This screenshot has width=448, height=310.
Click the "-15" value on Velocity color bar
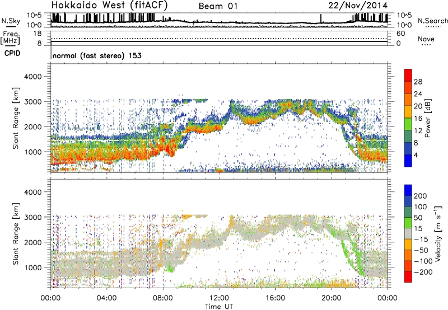coord(421,239)
